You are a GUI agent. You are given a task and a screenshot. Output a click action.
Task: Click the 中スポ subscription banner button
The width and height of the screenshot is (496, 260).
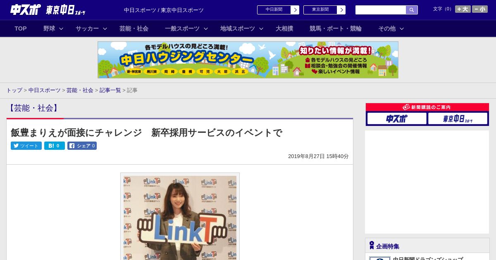397,118
